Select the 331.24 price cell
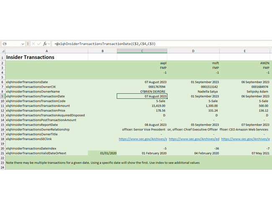 (x=193, y=111)
